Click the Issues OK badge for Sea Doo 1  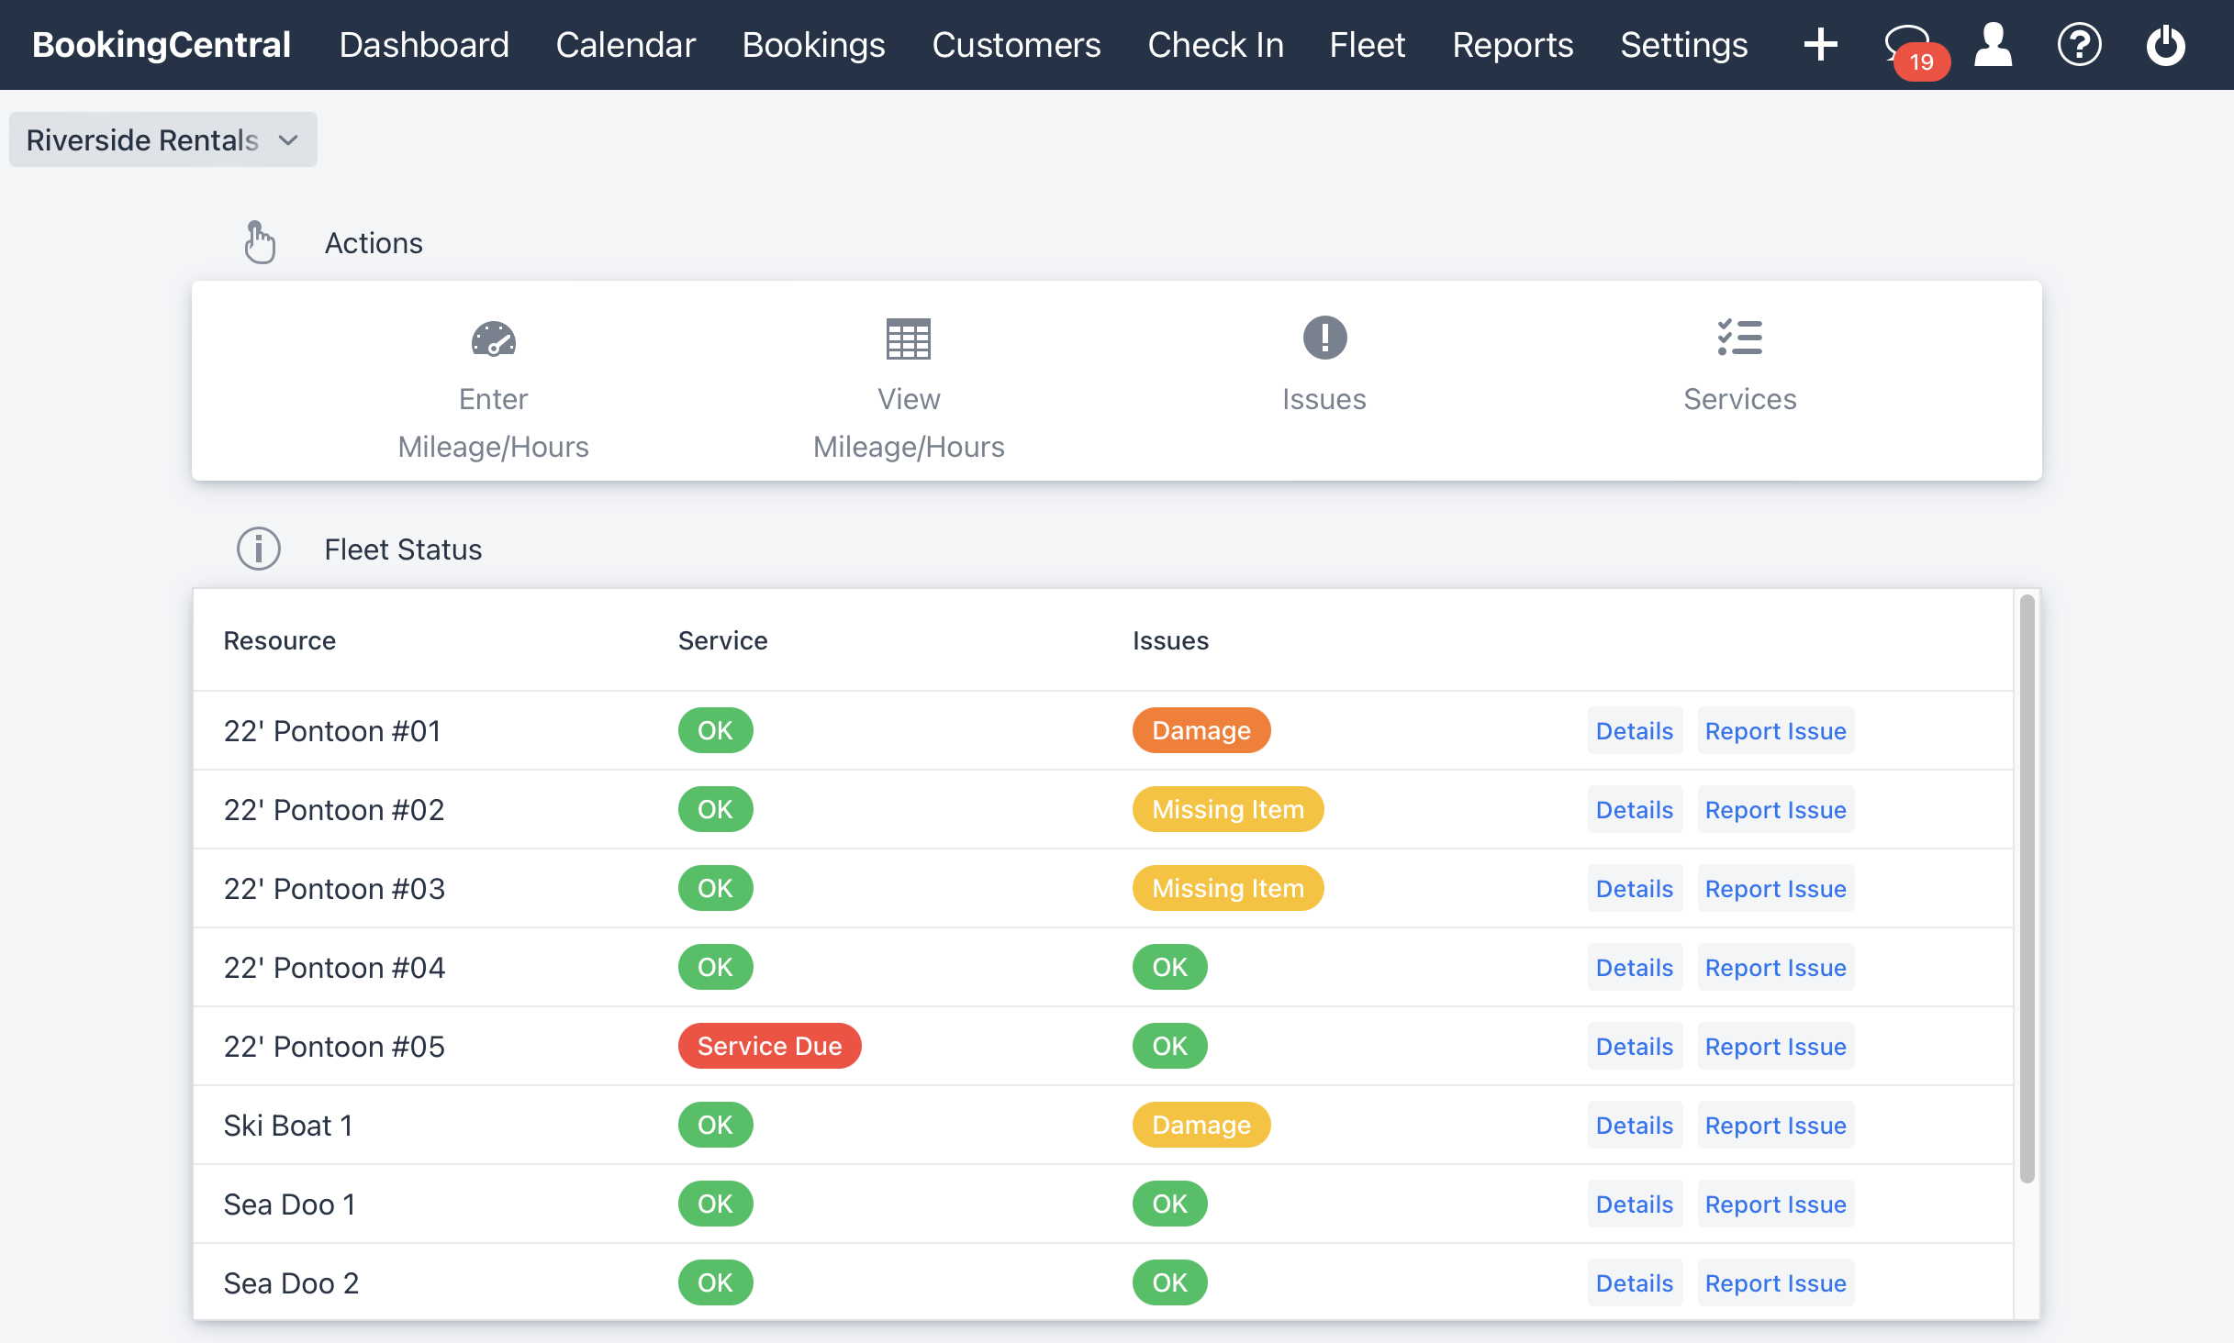pyautogui.click(x=1169, y=1204)
